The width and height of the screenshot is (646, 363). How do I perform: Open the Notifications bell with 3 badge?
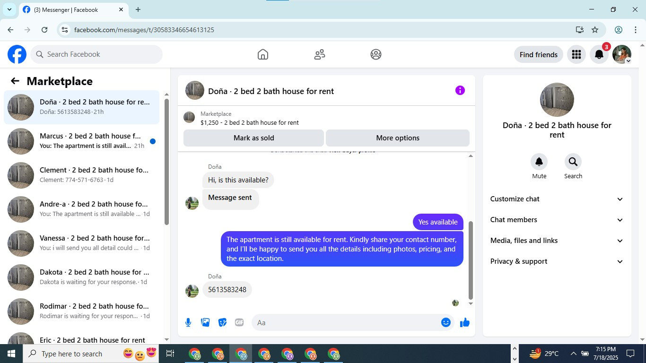pyautogui.click(x=599, y=54)
